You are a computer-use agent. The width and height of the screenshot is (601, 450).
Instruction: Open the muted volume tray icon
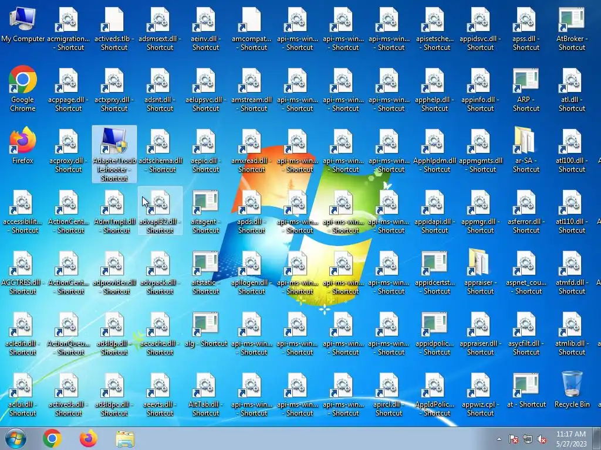(x=542, y=439)
